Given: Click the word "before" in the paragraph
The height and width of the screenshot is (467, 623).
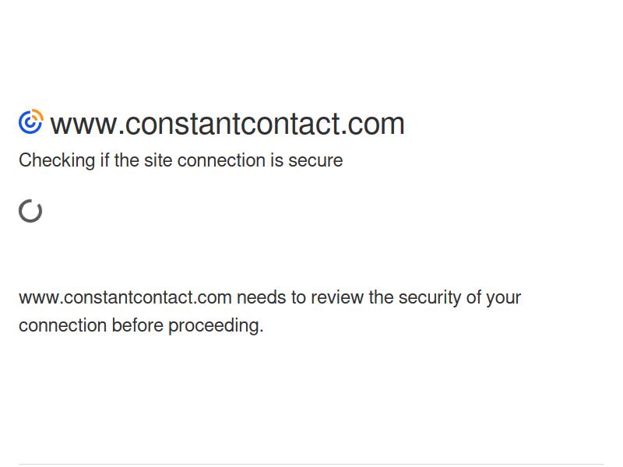Looking at the screenshot, I should 138,325.
